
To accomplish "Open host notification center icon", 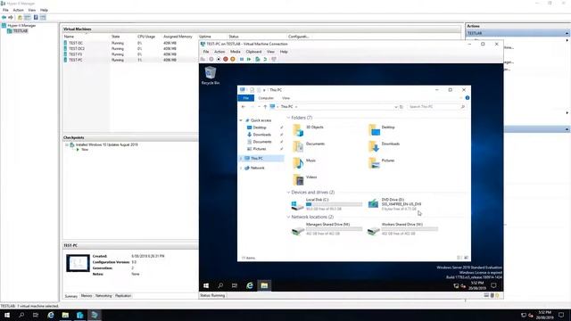I will 561,315.
